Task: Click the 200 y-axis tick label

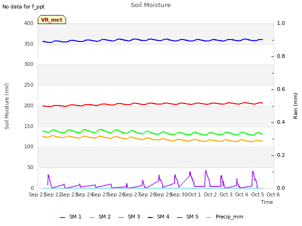Action: (29, 105)
